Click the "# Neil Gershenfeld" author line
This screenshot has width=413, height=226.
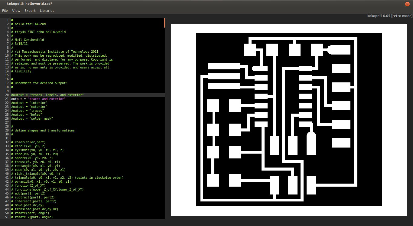tap(28, 40)
